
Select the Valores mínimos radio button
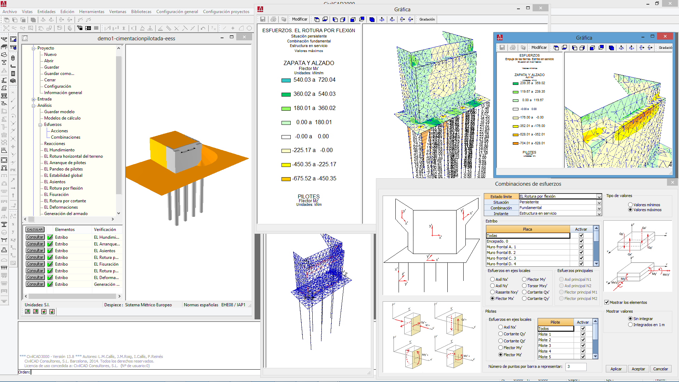[630, 205]
